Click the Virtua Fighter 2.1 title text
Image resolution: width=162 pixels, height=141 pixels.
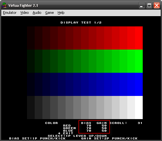23,5
